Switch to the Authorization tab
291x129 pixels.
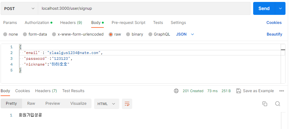(38, 23)
